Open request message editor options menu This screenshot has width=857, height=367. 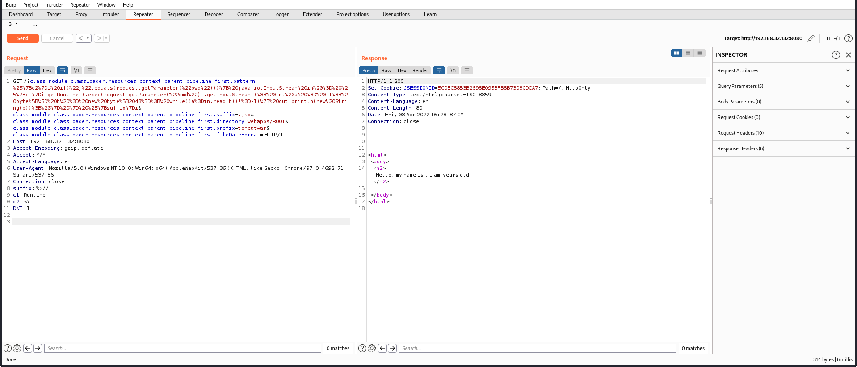click(90, 70)
